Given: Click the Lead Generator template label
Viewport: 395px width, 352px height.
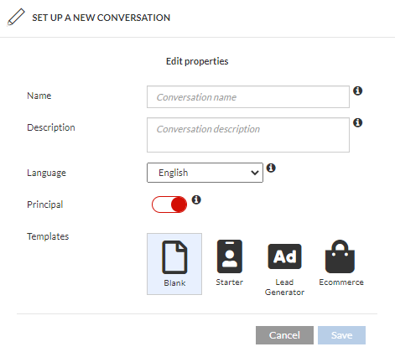Looking at the screenshot, I should [x=284, y=287].
